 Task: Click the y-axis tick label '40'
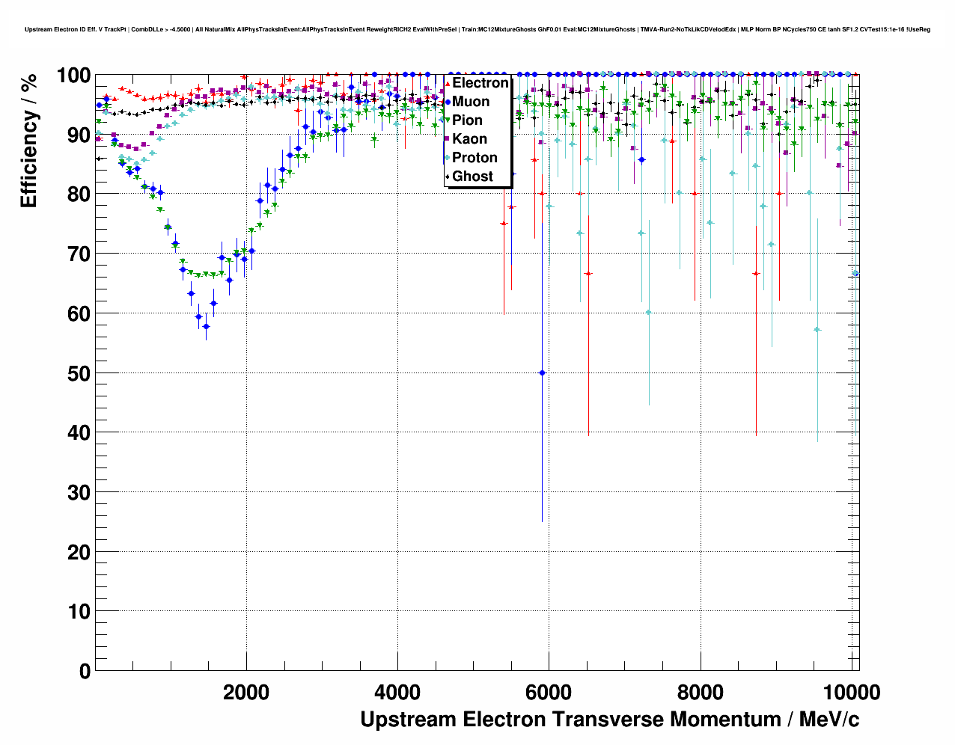point(79,433)
